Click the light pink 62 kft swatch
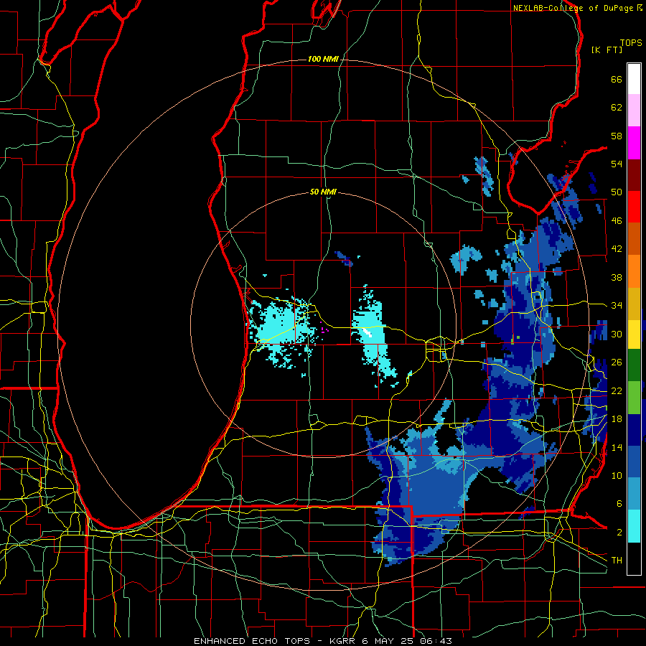The height and width of the screenshot is (646, 646). click(634, 111)
